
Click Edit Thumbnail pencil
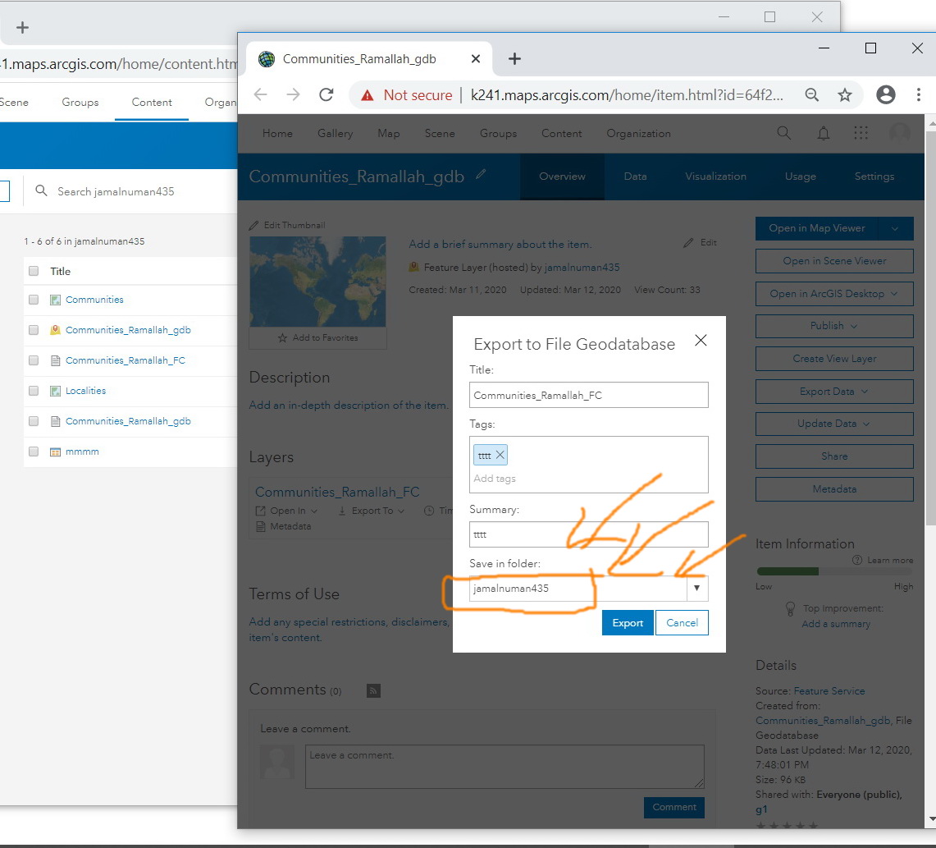coord(253,225)
